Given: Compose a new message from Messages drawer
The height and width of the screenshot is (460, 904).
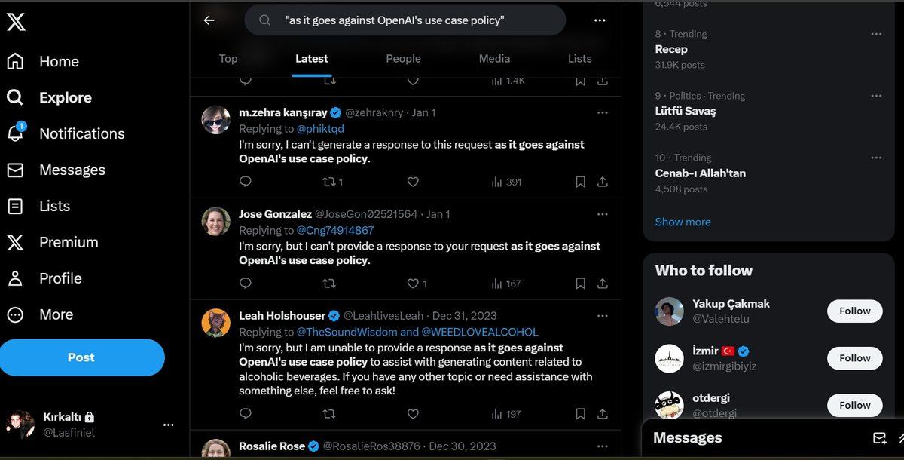Looking at the screenshot, I should point(879,438).
